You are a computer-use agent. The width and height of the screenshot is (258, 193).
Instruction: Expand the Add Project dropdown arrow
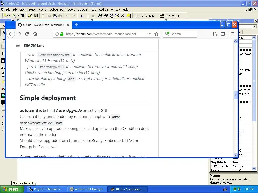[10, 16]
